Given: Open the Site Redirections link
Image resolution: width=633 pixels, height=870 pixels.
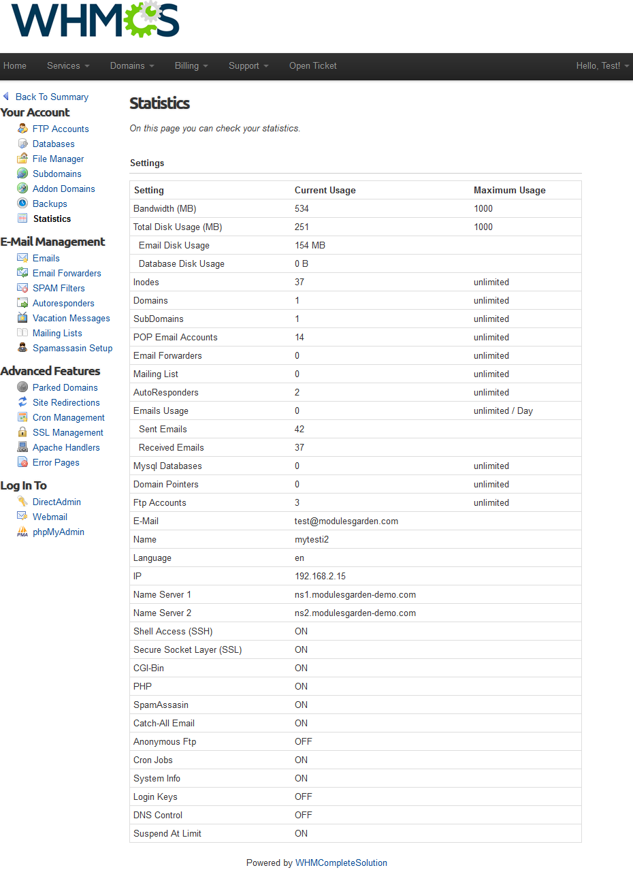Looking at the screenshot, I should pos(66,402).
